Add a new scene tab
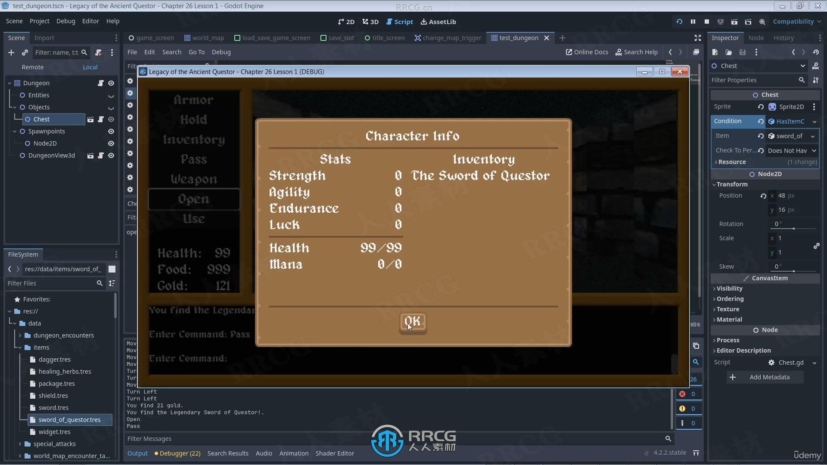 tap(562, 38)
